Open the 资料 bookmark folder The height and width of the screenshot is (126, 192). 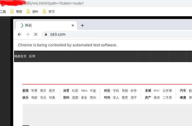point(32,11)
